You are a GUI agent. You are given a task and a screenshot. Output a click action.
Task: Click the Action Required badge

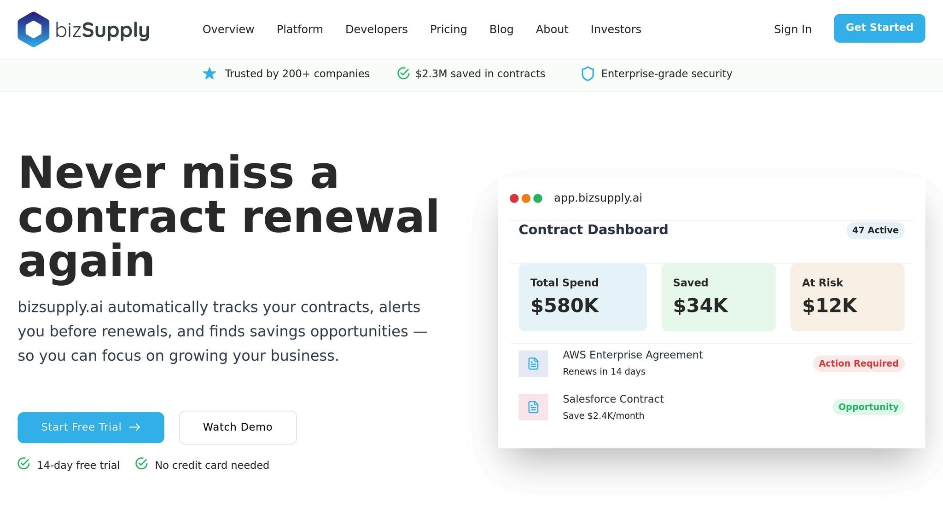point(858,363)
